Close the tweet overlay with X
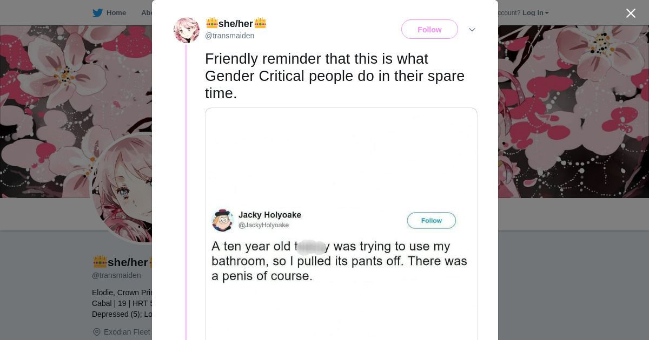Screen dimensions: 649x340 (x=631, y=13)
